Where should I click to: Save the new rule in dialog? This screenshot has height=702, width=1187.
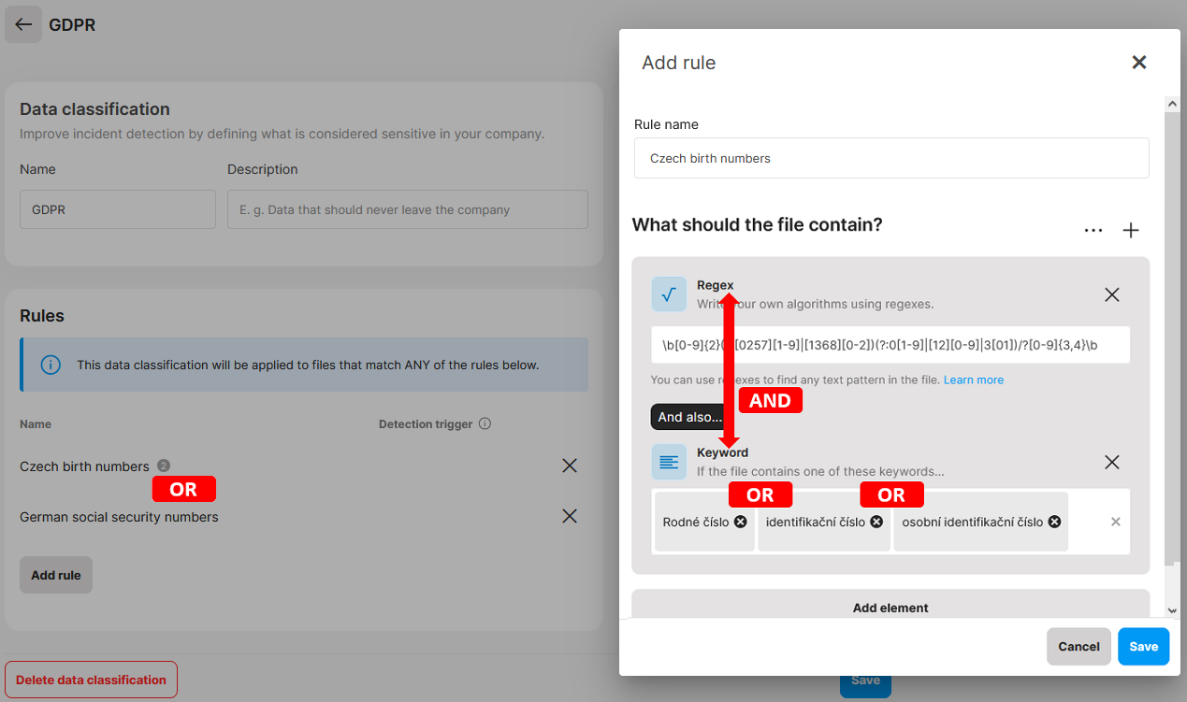coord(1143,646)
